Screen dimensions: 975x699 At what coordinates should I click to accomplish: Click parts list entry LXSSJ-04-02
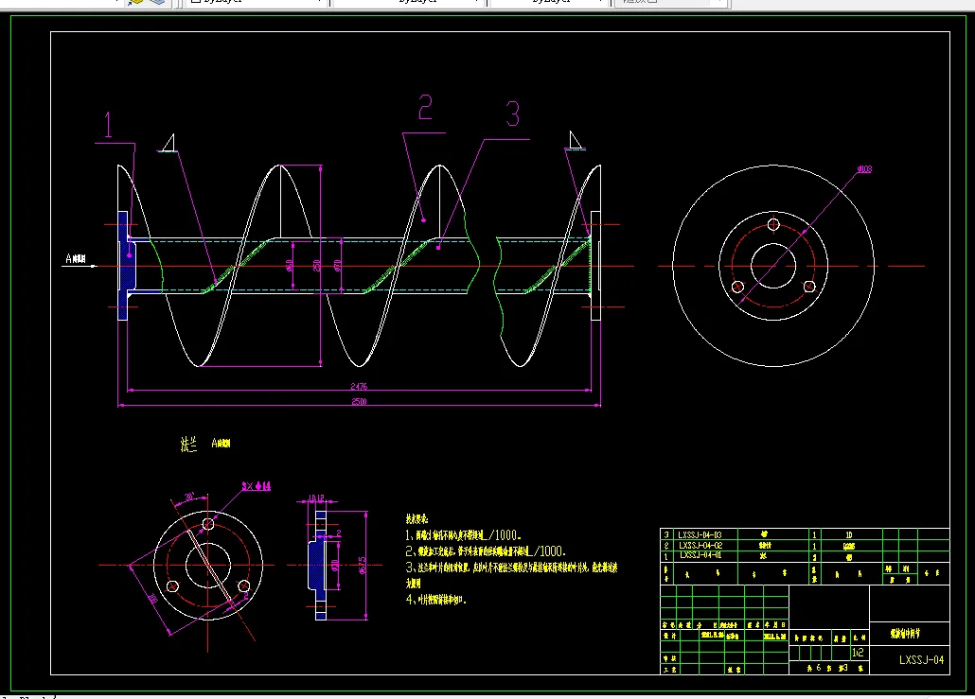700,545
